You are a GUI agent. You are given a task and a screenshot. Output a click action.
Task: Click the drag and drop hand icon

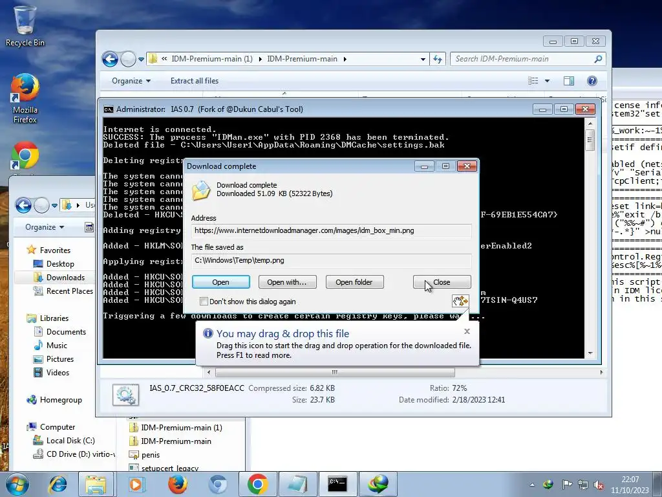pyautogui.click(x=460, y=301)
